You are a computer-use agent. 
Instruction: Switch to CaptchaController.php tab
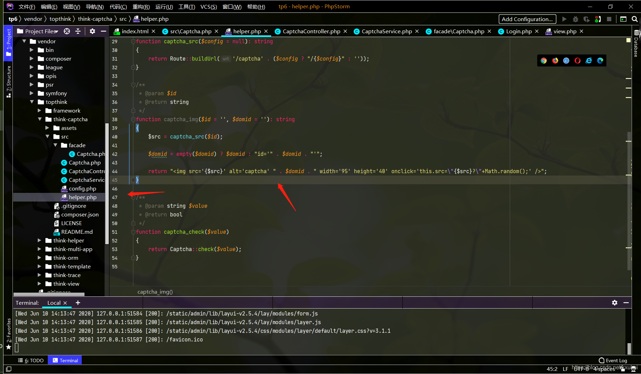(311, 31)
